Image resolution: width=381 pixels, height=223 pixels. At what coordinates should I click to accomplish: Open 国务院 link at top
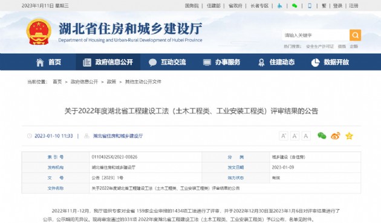click(192, 5)
